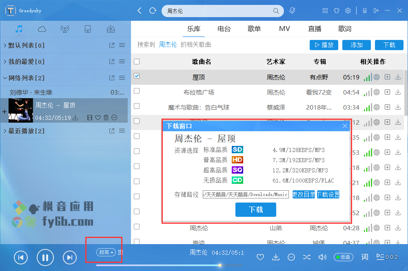Expand the 最近播放 playlist group
The image size is (408, 271).
click(x=5, y=131)
